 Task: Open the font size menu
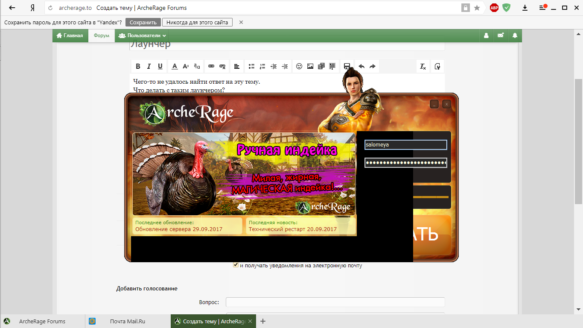[186, 66]
